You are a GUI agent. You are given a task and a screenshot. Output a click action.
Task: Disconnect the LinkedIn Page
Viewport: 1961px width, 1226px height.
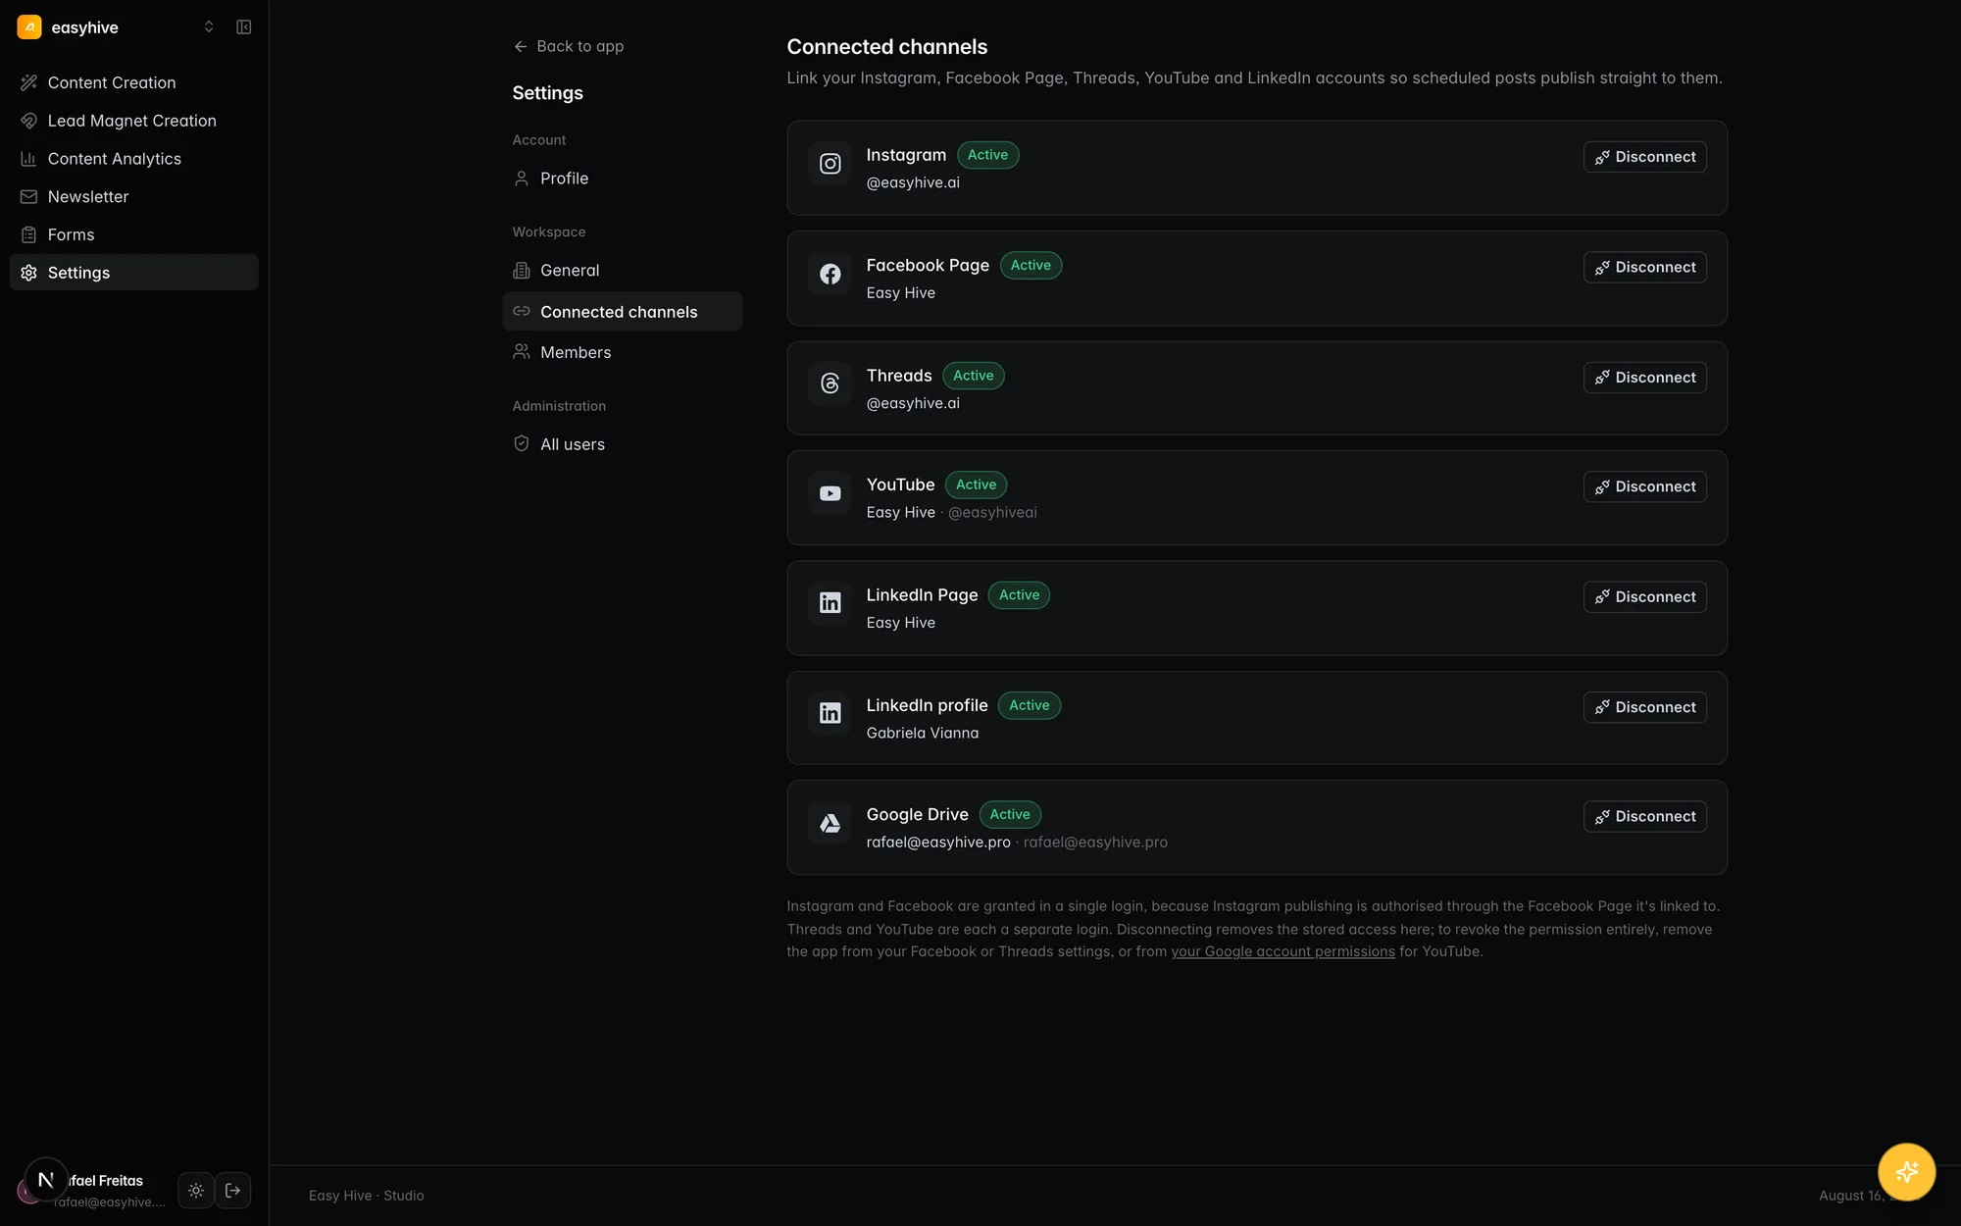(1644, 597)
